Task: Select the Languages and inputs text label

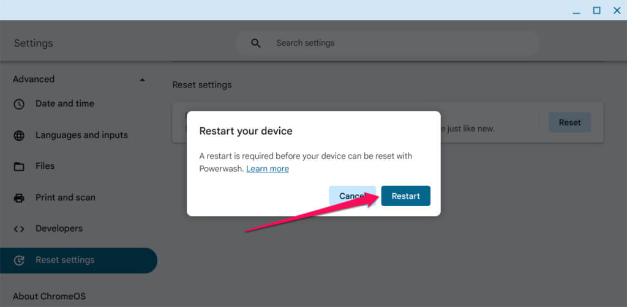Action: click(x=81, y=135)
